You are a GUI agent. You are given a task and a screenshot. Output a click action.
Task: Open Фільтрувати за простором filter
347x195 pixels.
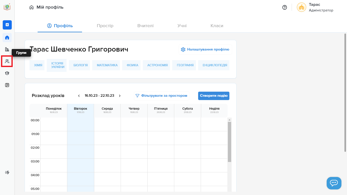click(162, 96)
